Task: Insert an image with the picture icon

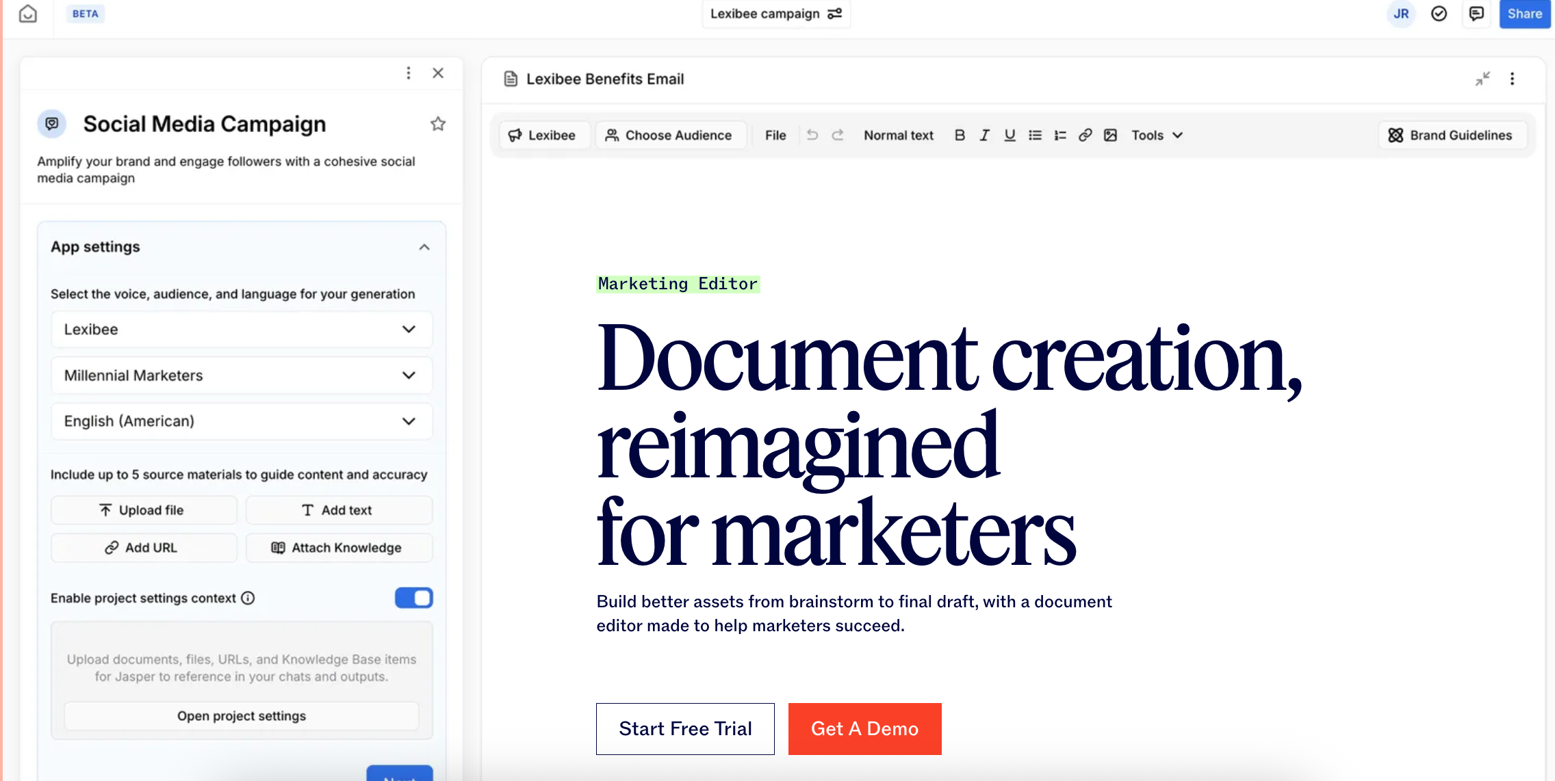Action: coord(1110,135)
